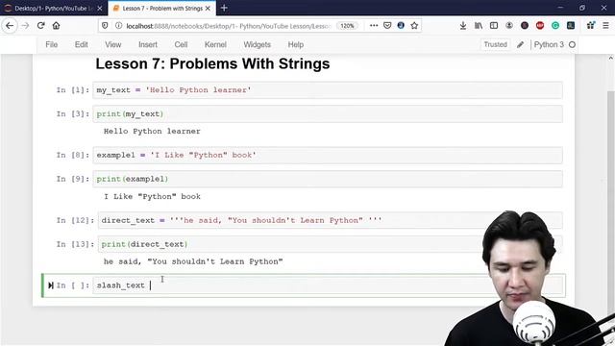The image size is (615, 346).
Task: Open the browser Home page
Action: (56, 26)
